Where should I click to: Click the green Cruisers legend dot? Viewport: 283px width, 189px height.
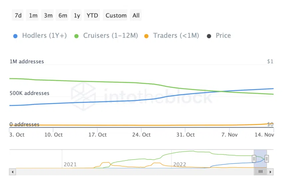point(77,36)
